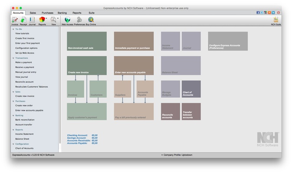Screen dimensions: 292x173
Task: Collapse the Transactions sidebar section
Action: [x=13, y=58]
